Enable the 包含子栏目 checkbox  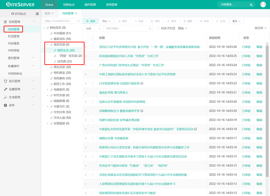158,28
